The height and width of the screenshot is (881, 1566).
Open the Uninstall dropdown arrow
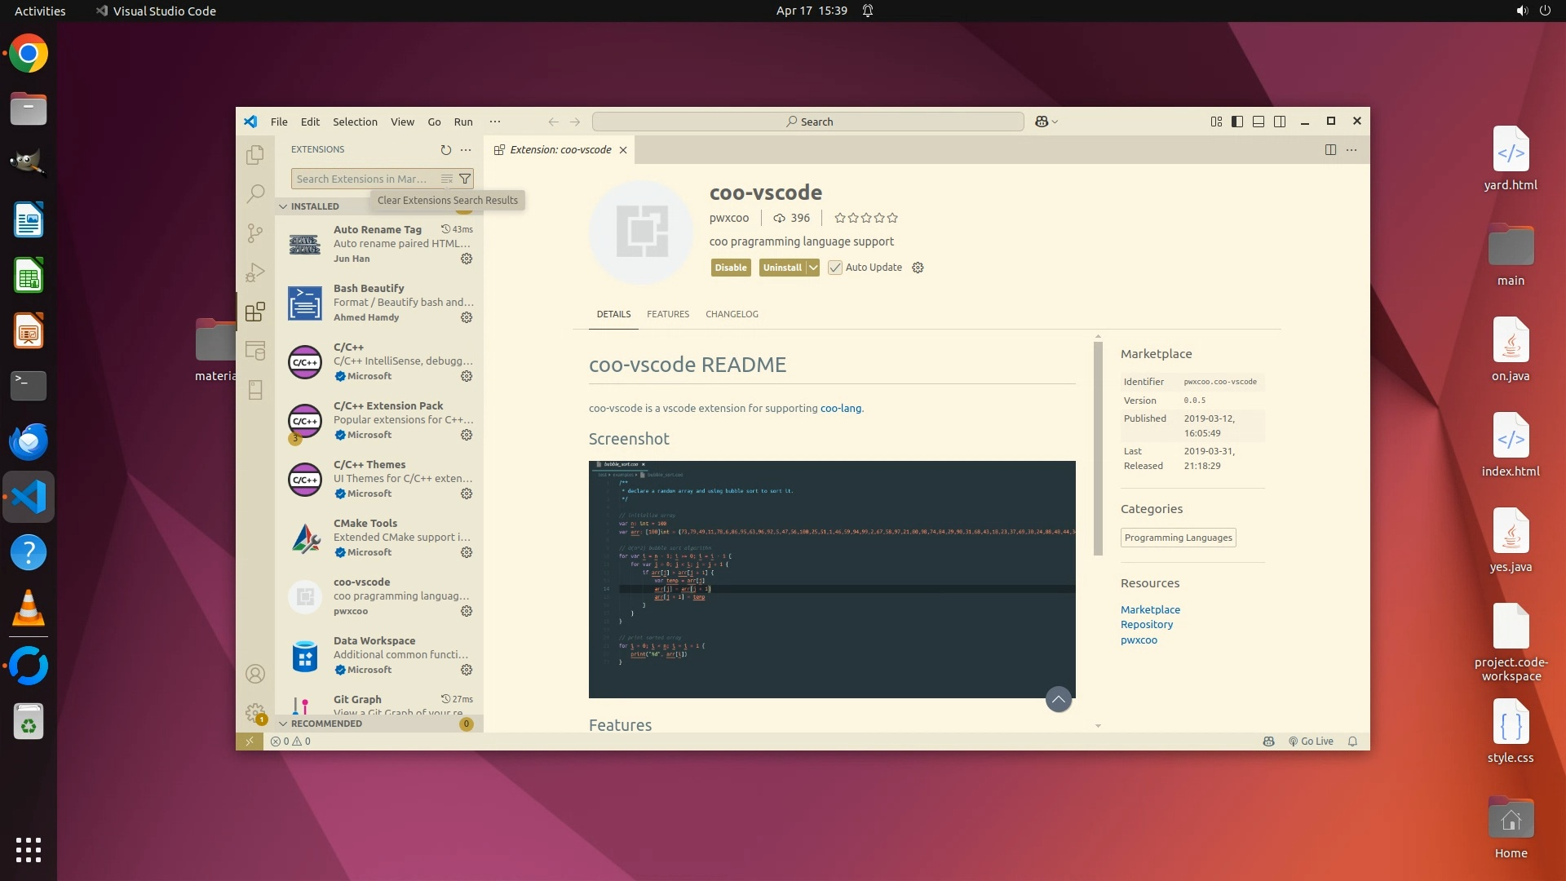point(813,268)
